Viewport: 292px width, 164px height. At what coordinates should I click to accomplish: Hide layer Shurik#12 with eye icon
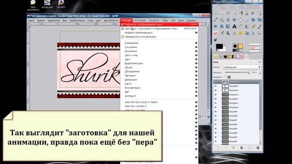(x=216, y=99)
